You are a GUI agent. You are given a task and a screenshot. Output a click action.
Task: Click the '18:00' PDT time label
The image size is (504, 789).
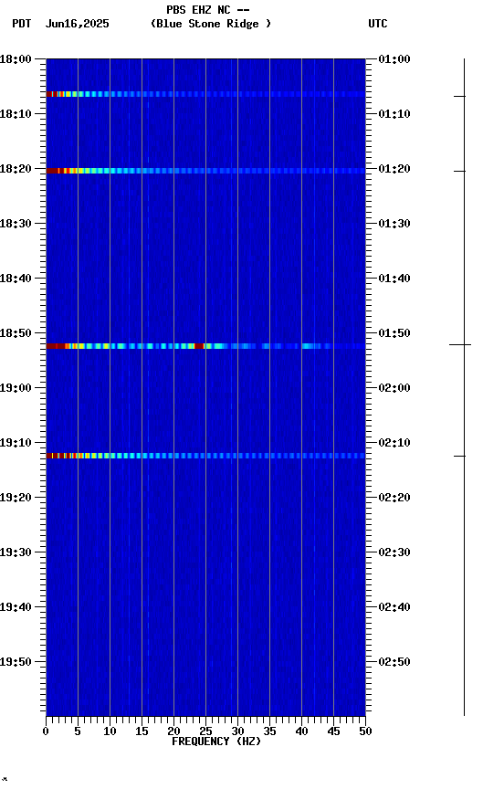pyautogui.click(x=16, y=59)
